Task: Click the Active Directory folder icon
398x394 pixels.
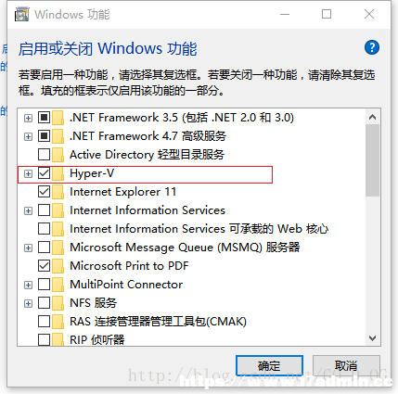Action: point(58,155)
